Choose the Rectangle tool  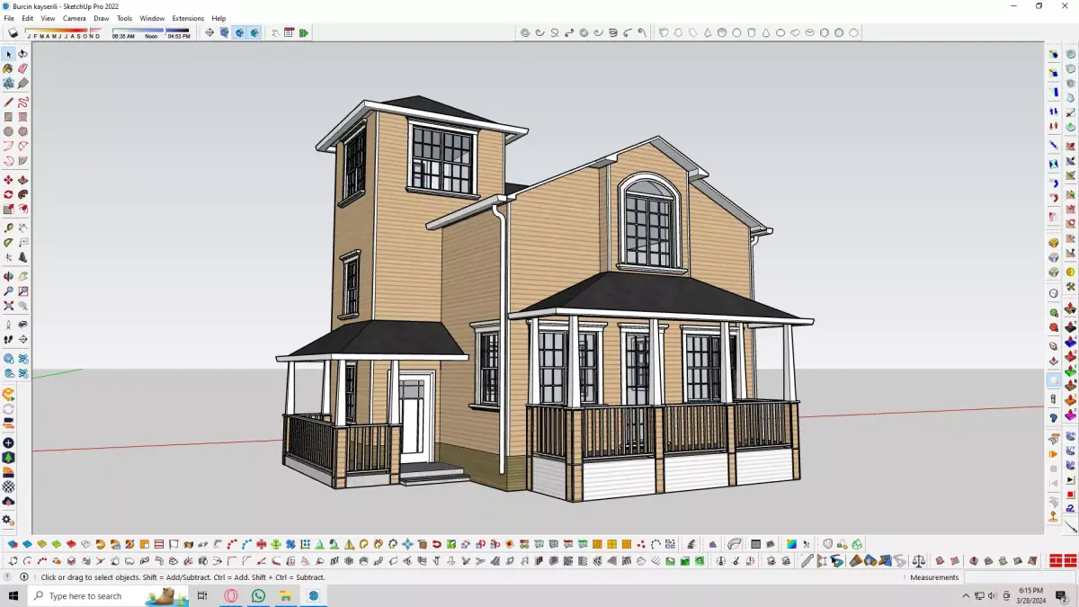tap(8, 117)
